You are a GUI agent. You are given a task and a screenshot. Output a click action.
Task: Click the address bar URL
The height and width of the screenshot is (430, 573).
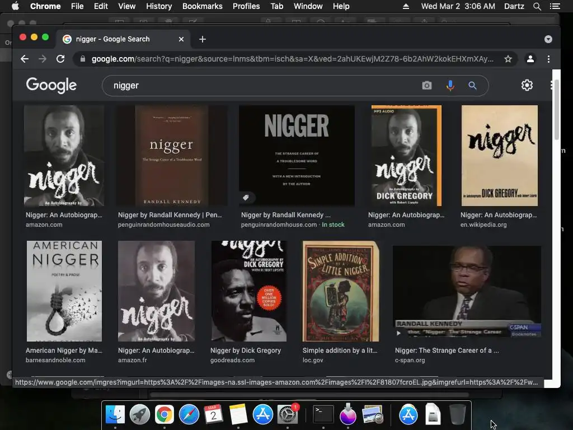[x=292, y=59]
